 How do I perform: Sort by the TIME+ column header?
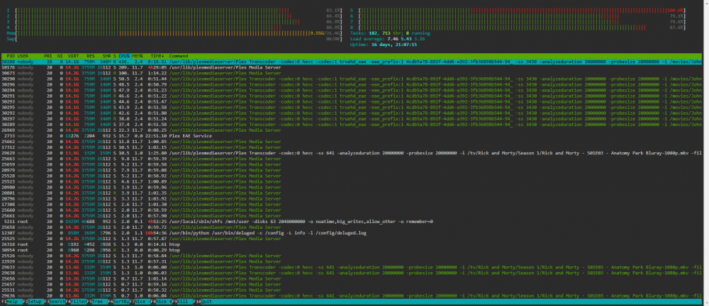(156, 55)
